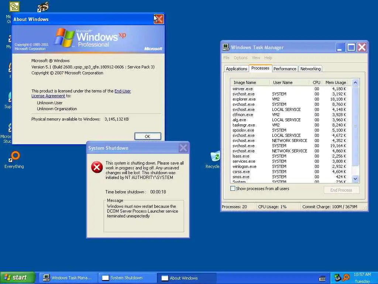The image size is (378, 284).
Task: Click OK in About Windows dialog
Action: click(148, 136)
